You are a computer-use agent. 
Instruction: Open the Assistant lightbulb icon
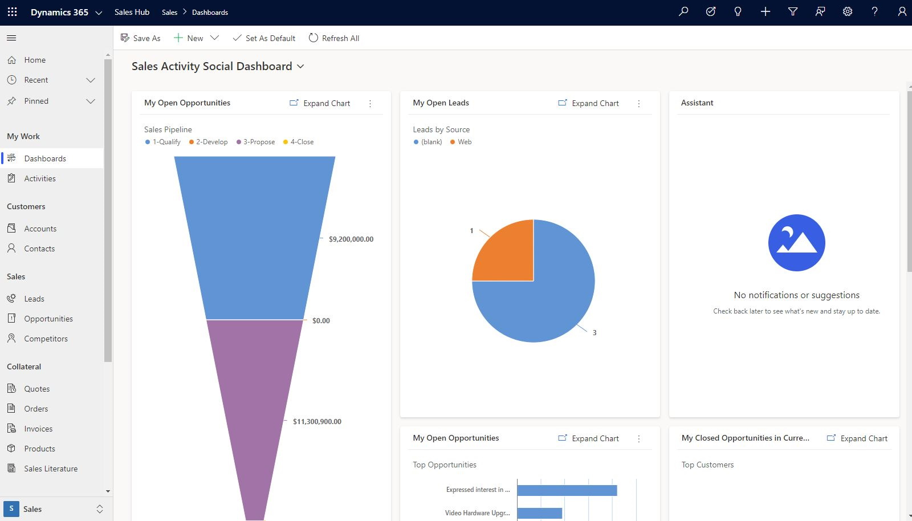coord(738,11)
